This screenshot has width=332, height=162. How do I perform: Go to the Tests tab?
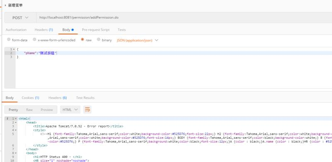point(122,30)
